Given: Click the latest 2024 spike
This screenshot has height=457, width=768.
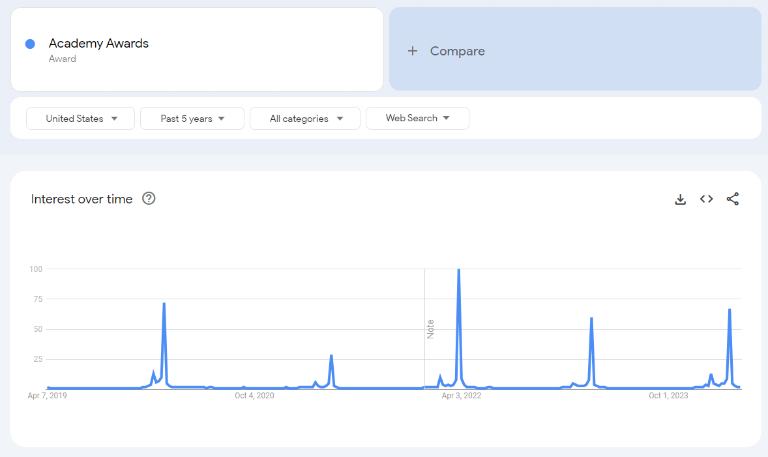Looking at the screenshot, I should point(730,310).
